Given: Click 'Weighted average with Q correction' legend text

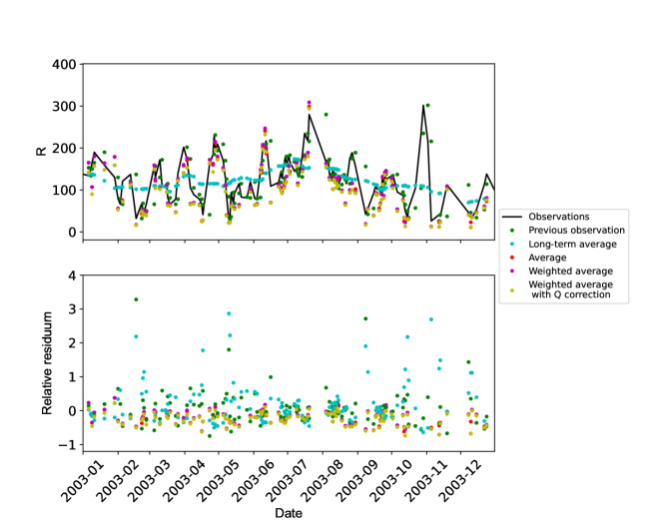Looking at the screenshot, I should pos(570,289).
